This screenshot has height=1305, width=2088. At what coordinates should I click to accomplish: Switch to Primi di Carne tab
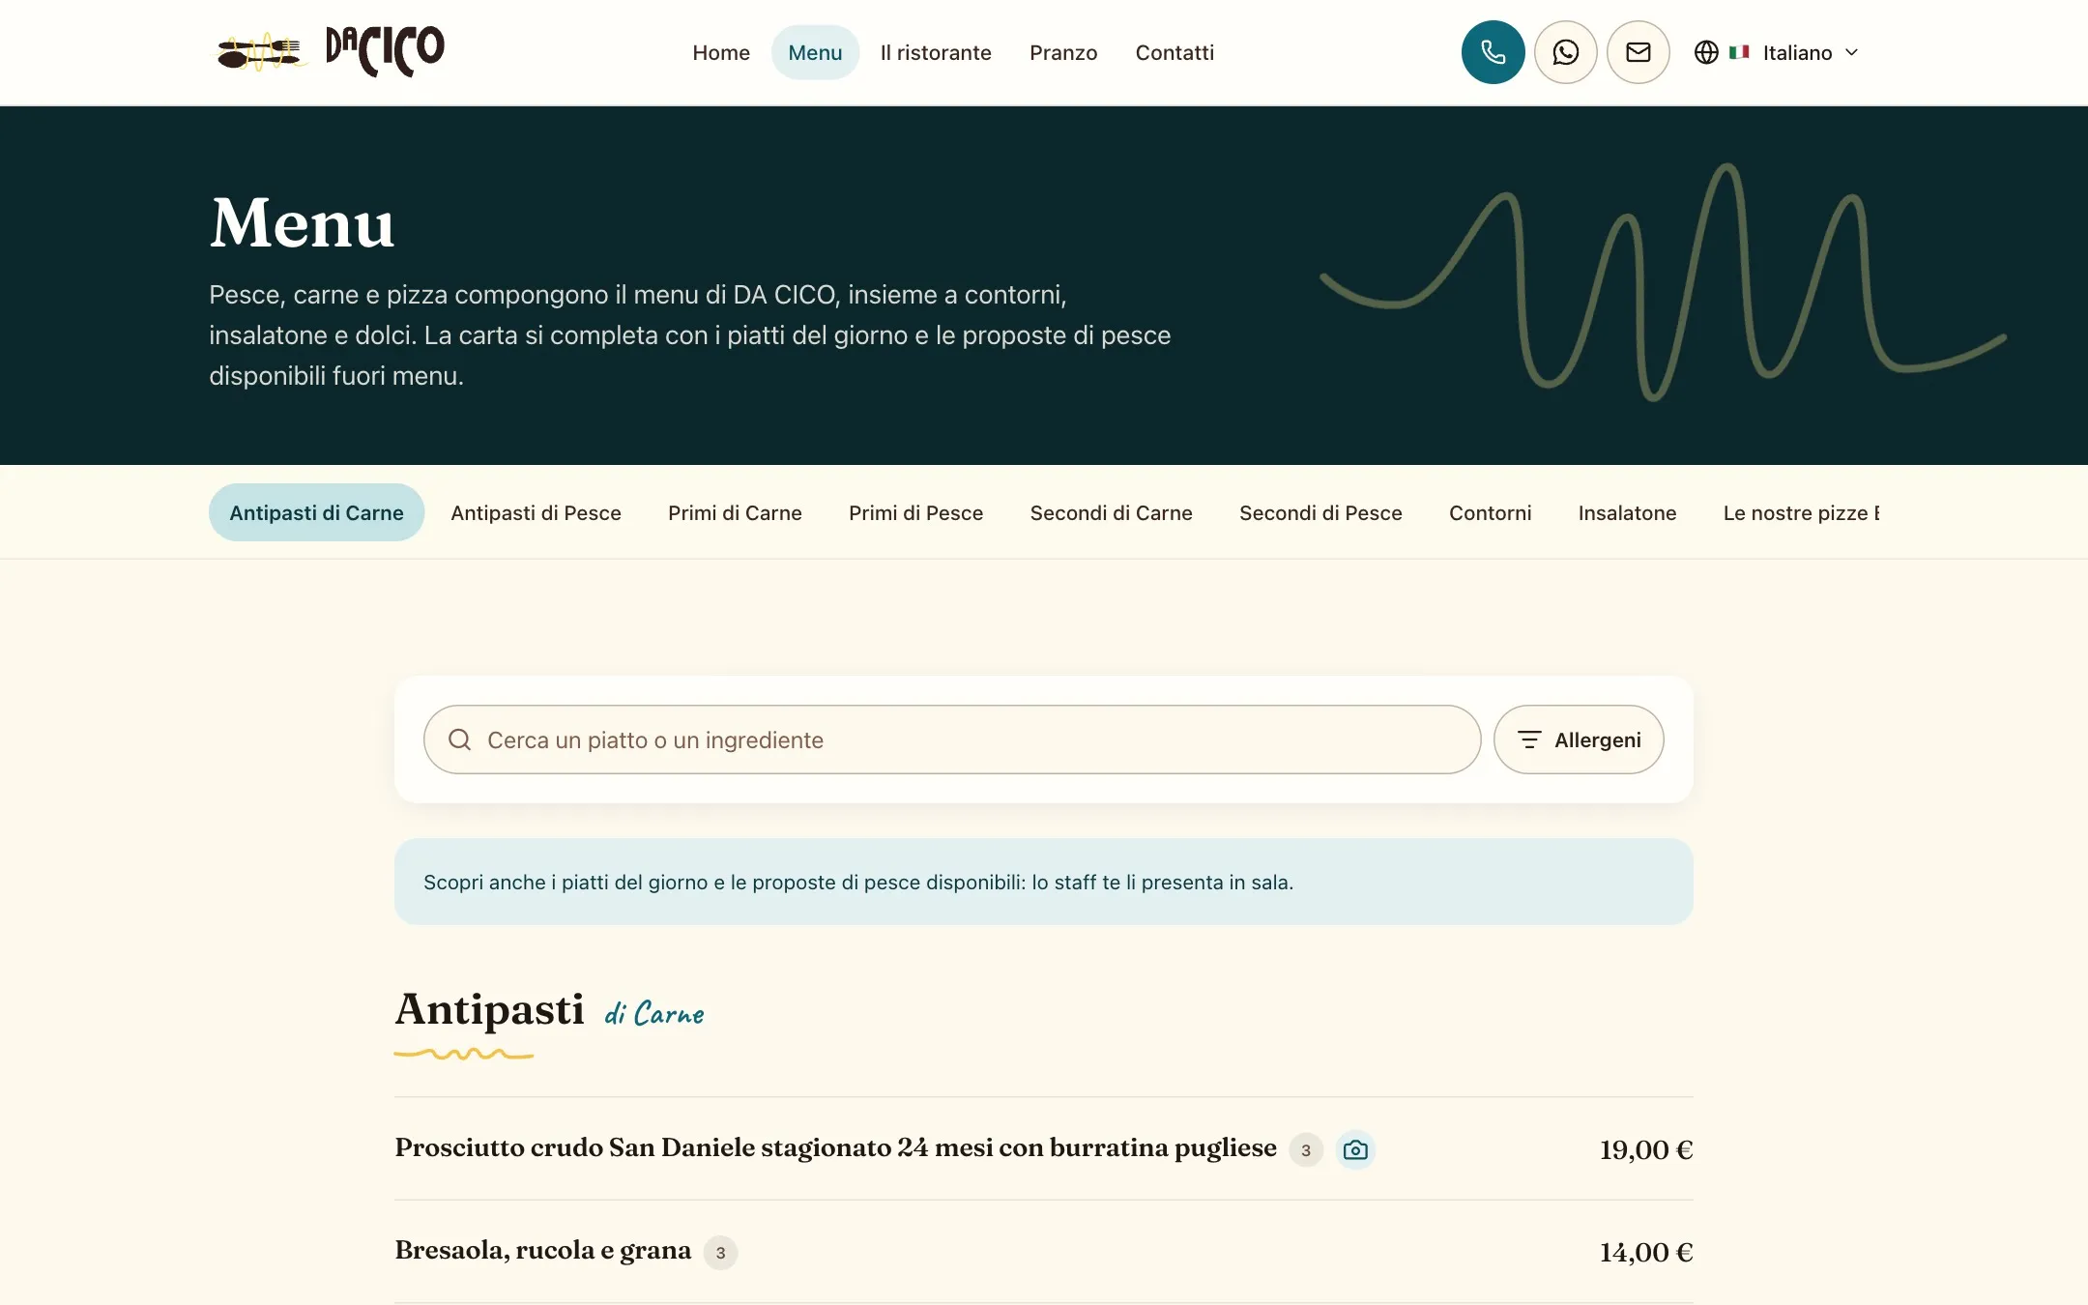tap(735, 512)
